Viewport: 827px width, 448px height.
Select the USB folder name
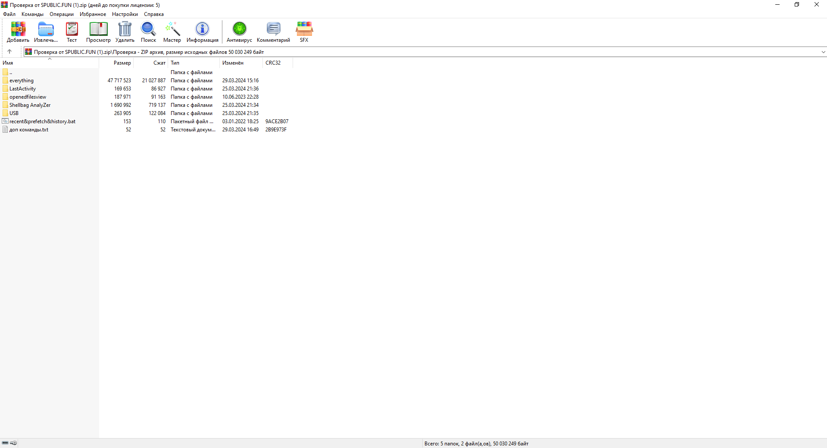click(x=14, y=113)
